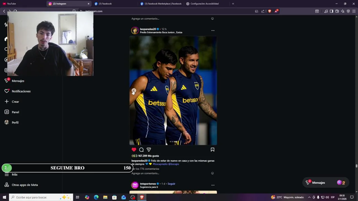Follow tntsportsmex with Seguir link
358x201 pixels.
171,184
